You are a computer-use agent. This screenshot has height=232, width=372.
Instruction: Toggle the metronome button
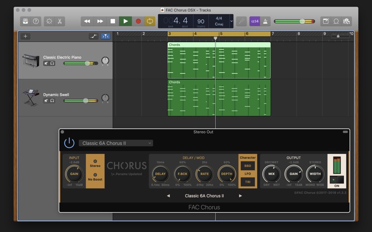pyautogui.click(x=265, y=21)
